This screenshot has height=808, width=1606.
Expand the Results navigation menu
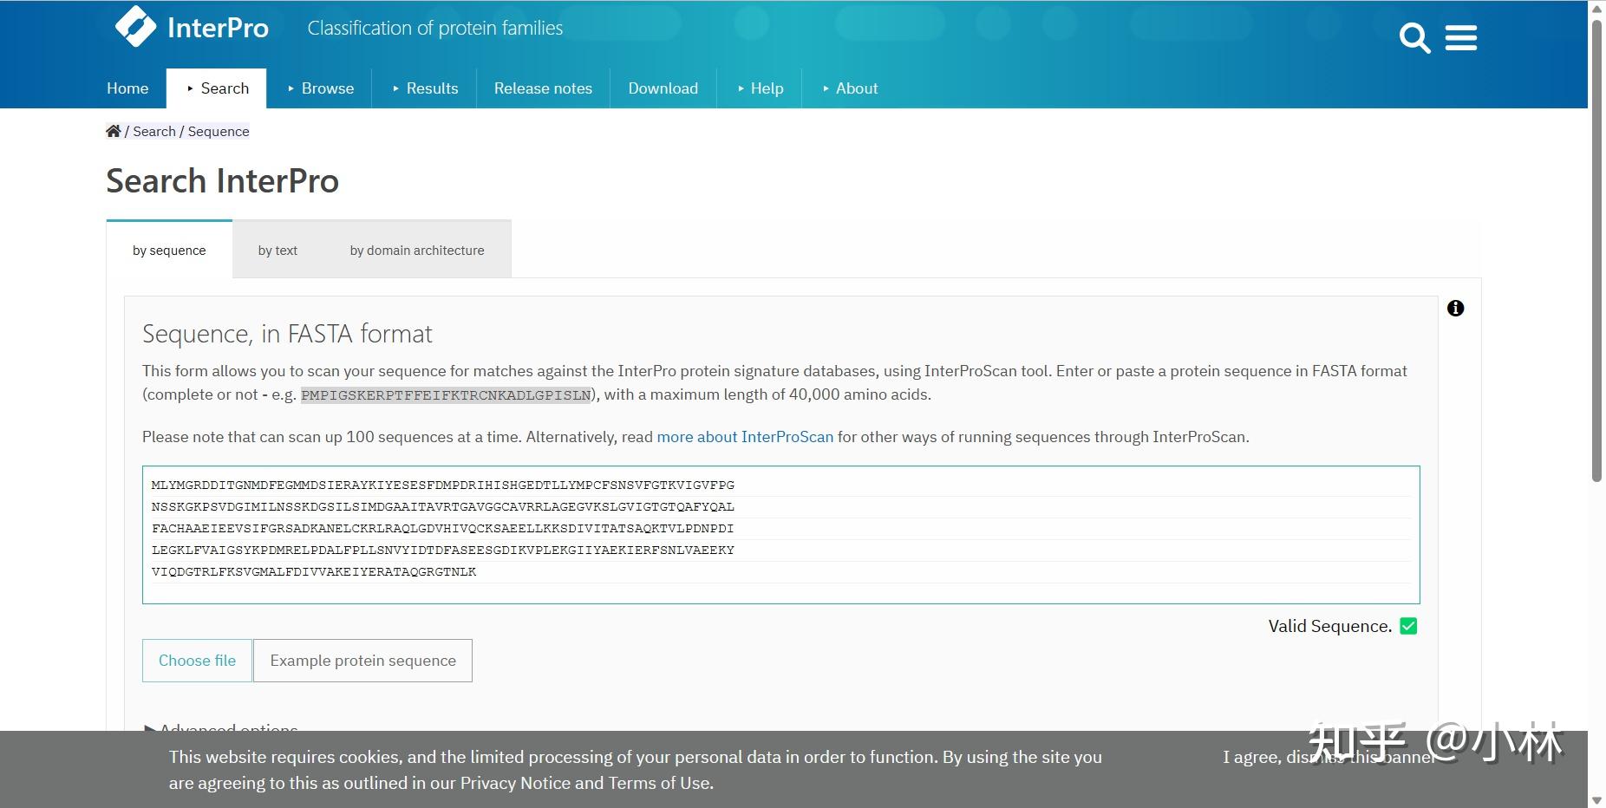[x=425, y=88]
